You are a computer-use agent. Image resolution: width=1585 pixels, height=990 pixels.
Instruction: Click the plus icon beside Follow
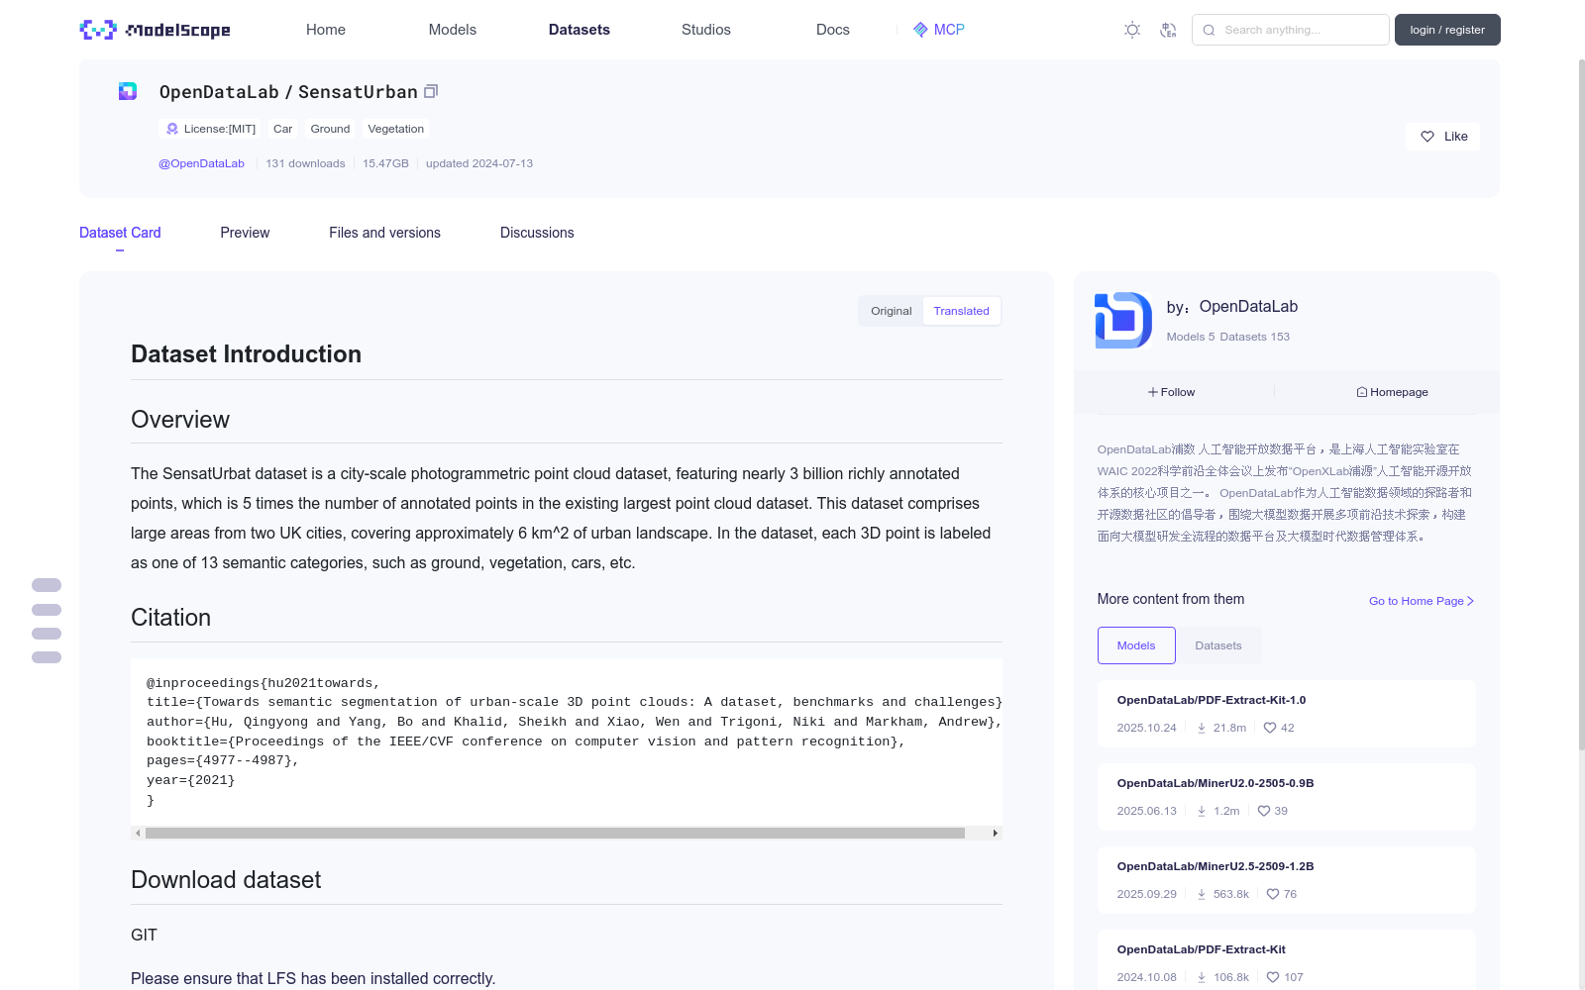coord(1153,392)
